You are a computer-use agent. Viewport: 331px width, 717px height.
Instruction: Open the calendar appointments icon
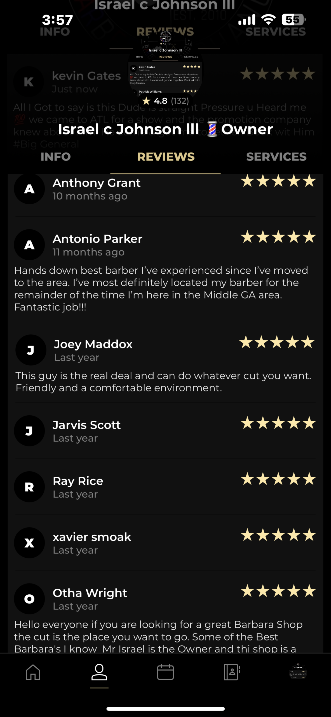click(x=165, y=672)
